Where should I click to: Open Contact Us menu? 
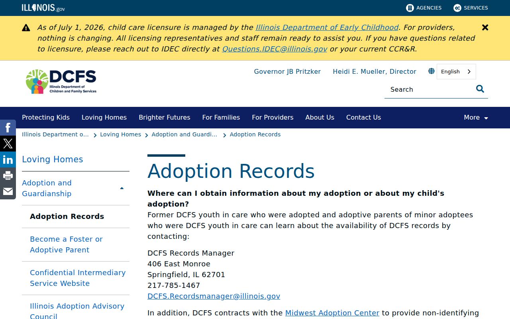tap(363, 118)
